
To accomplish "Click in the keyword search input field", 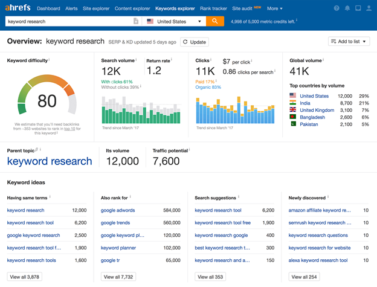I will click(66, 21).
